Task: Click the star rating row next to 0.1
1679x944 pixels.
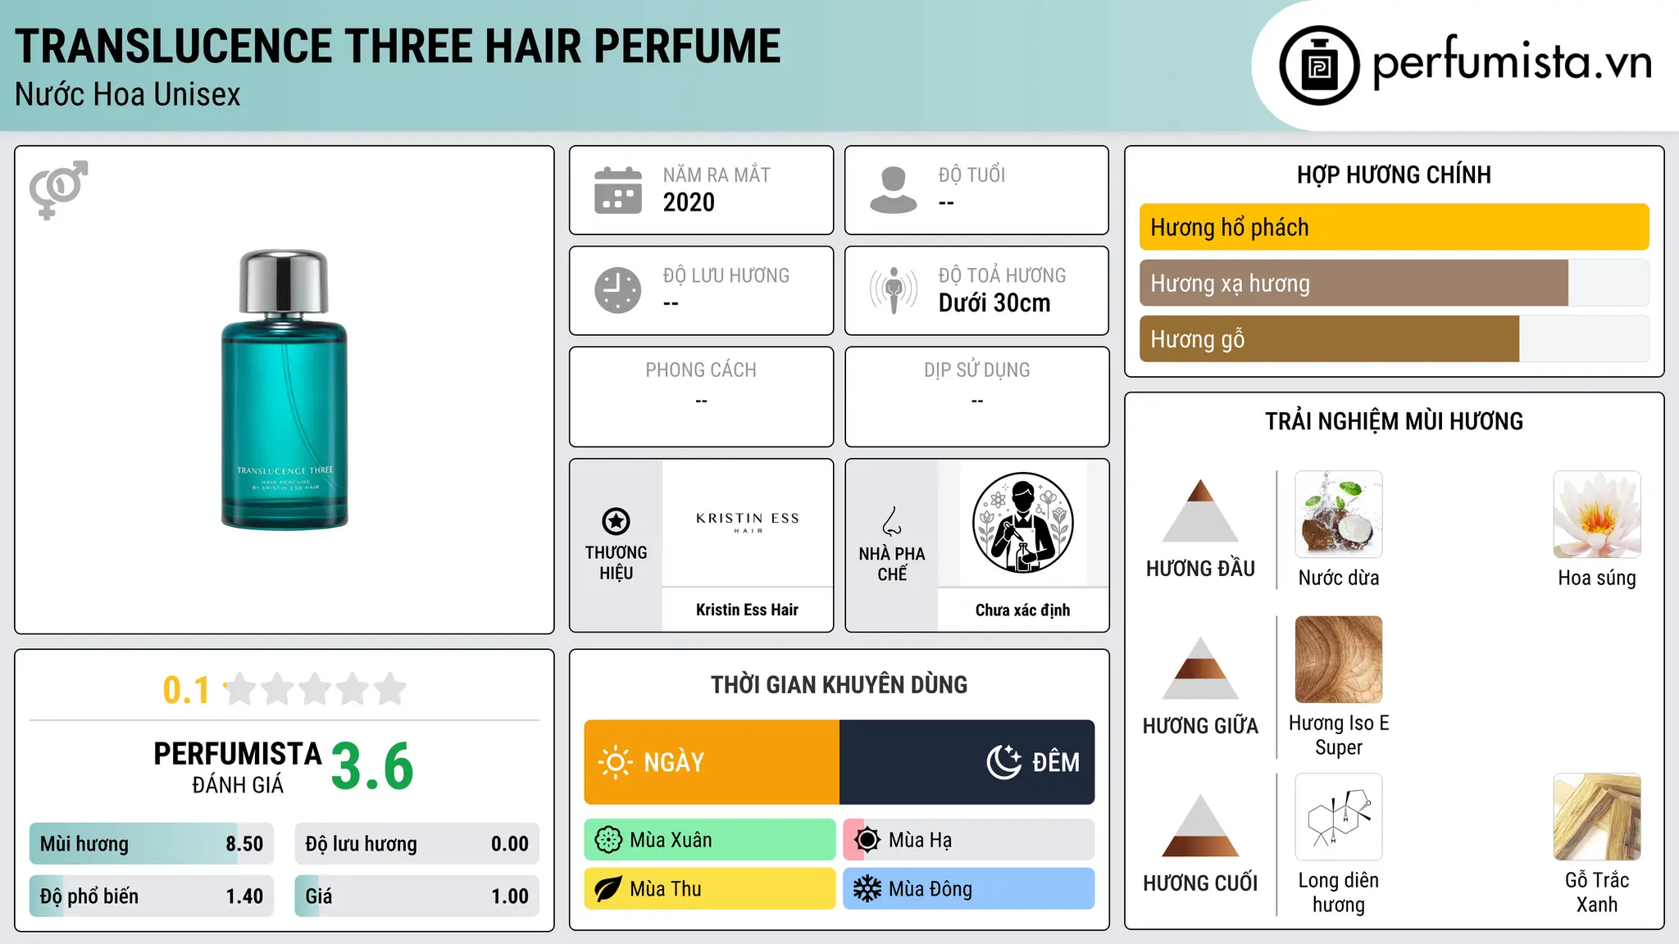Action: point(316,689)
